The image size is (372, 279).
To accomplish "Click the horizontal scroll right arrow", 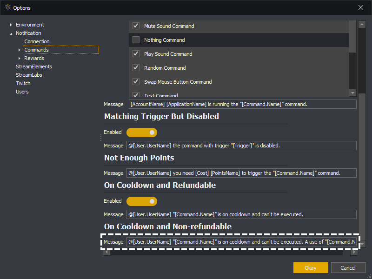I will point(354,252).
